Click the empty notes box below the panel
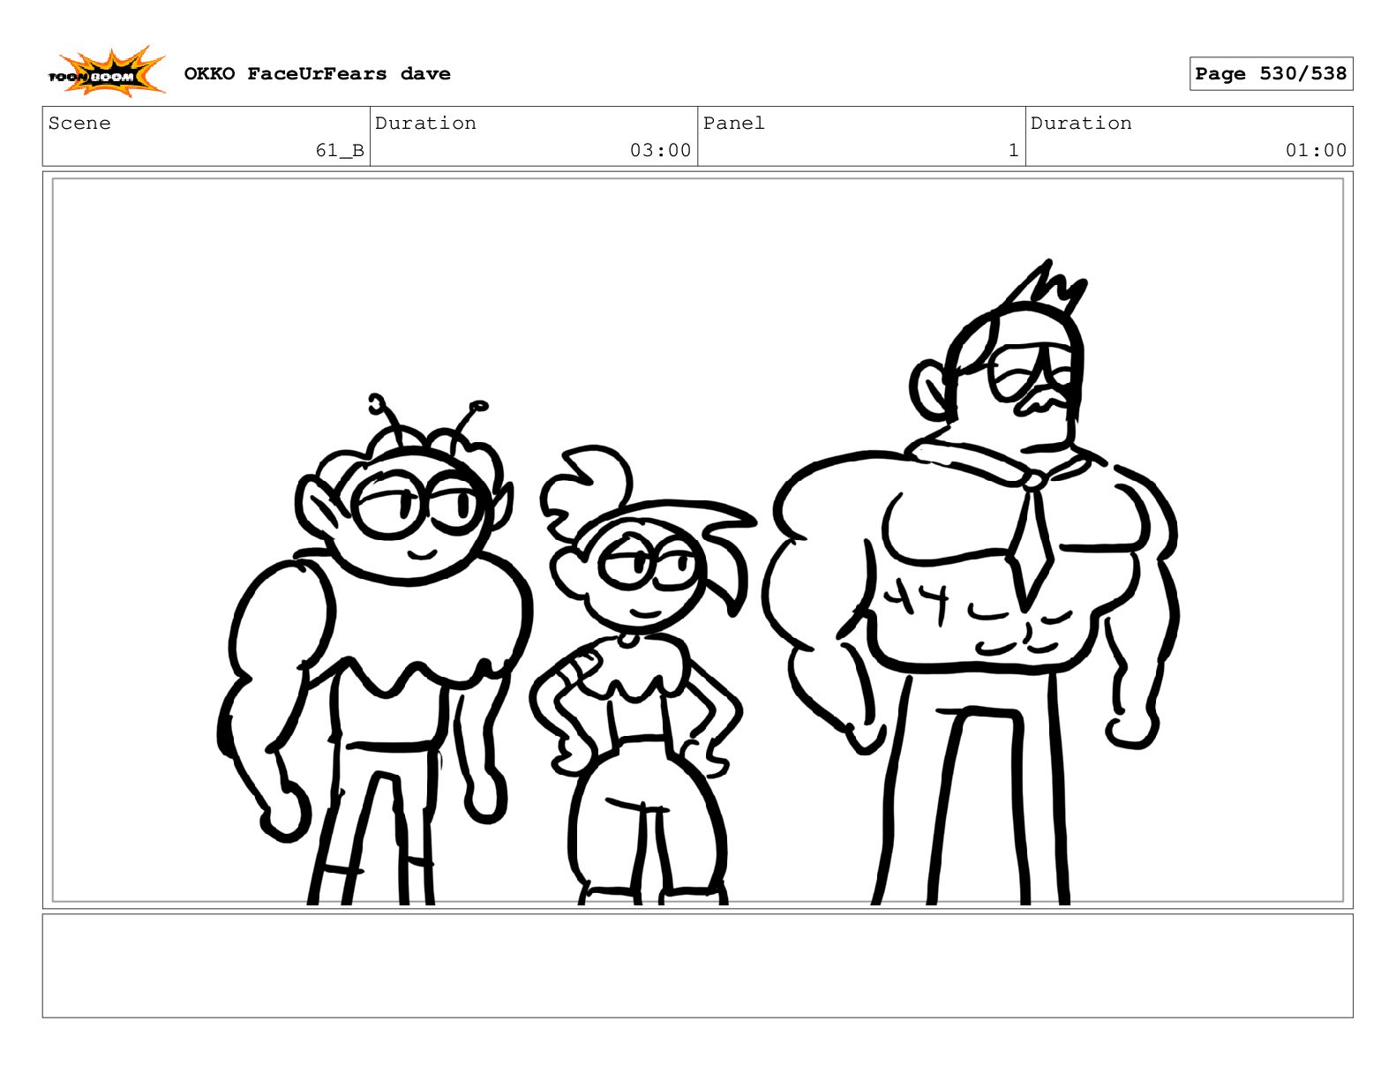 pyautogui.click(x=698, y=965)
